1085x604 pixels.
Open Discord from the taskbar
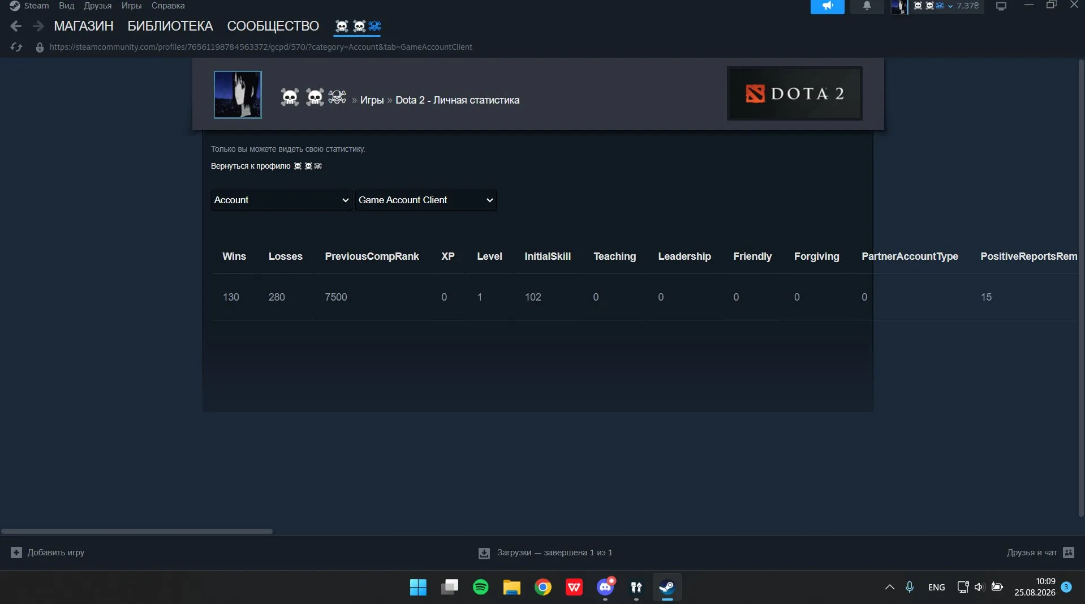point(605,587)
